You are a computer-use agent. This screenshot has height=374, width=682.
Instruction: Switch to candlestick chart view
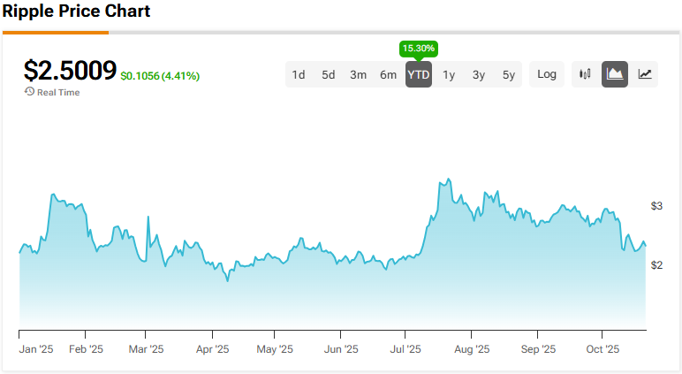click(x=585, y=74)
